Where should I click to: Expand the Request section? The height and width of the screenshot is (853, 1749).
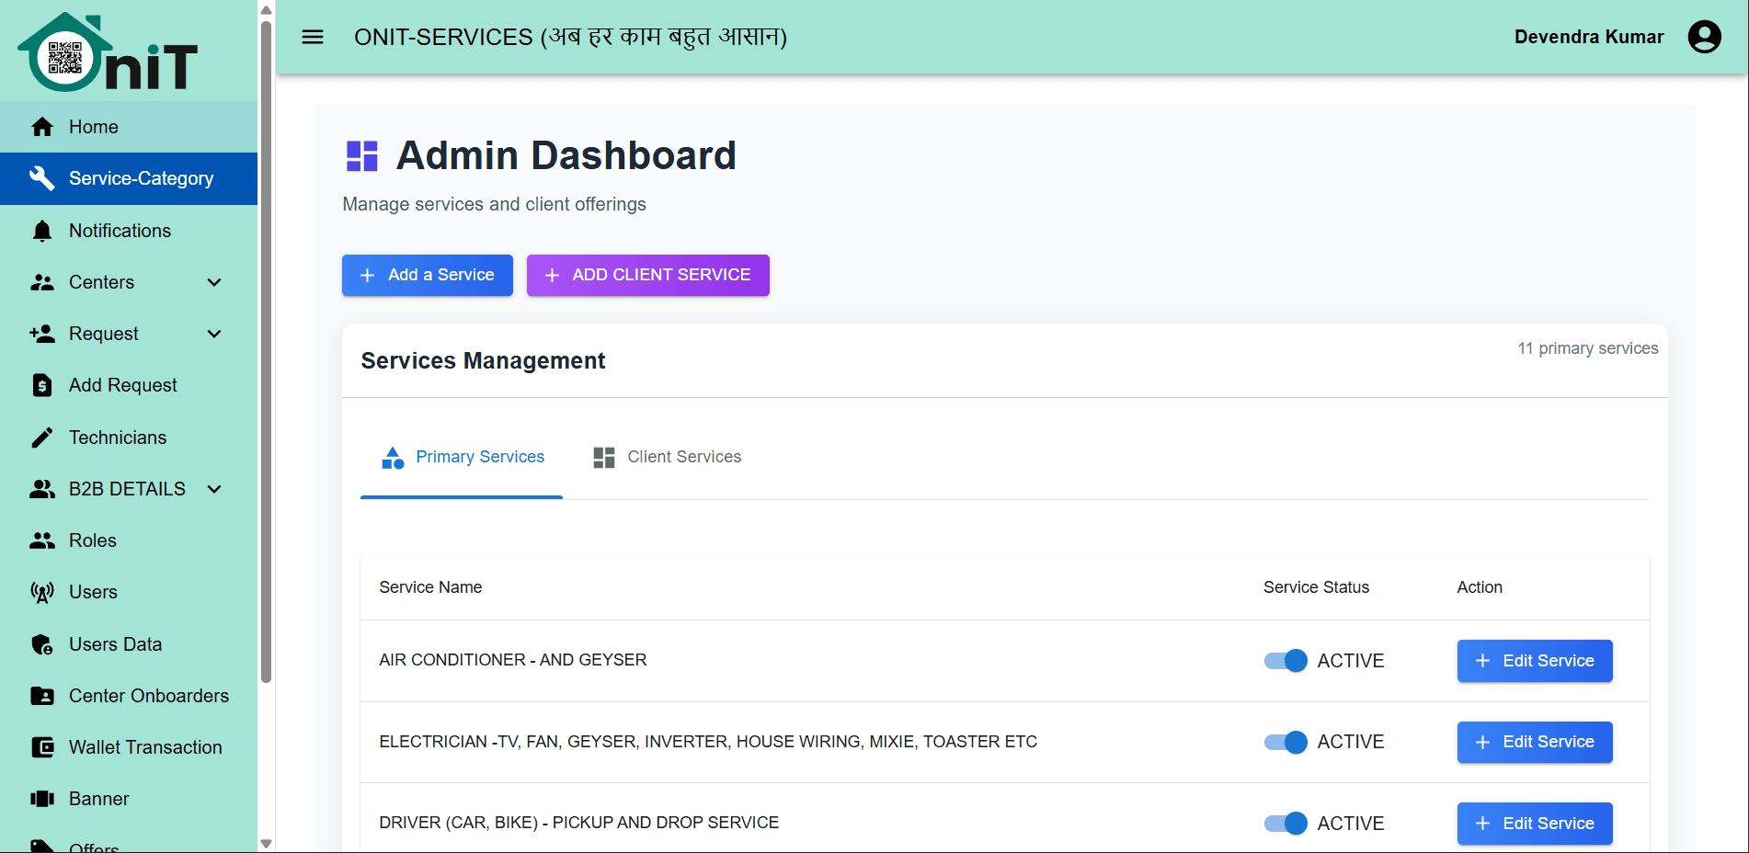(214, 334)
